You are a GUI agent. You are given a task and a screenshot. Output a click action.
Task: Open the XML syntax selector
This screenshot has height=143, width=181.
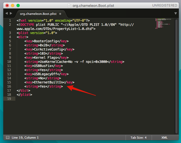click(x=164, y=138)
